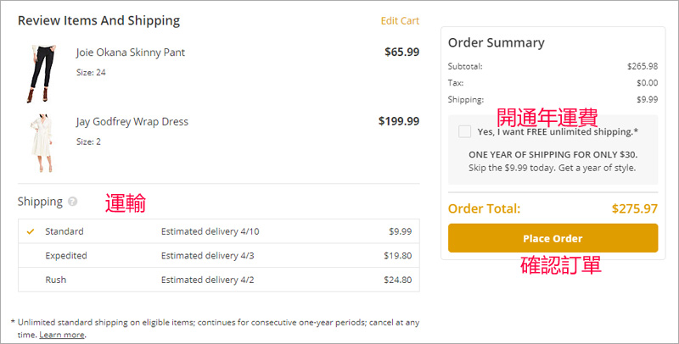Viewport: 679px width, 344px height.
Task: Enable the FREE unlimited shipping checkbox
Action: [464, 131]
